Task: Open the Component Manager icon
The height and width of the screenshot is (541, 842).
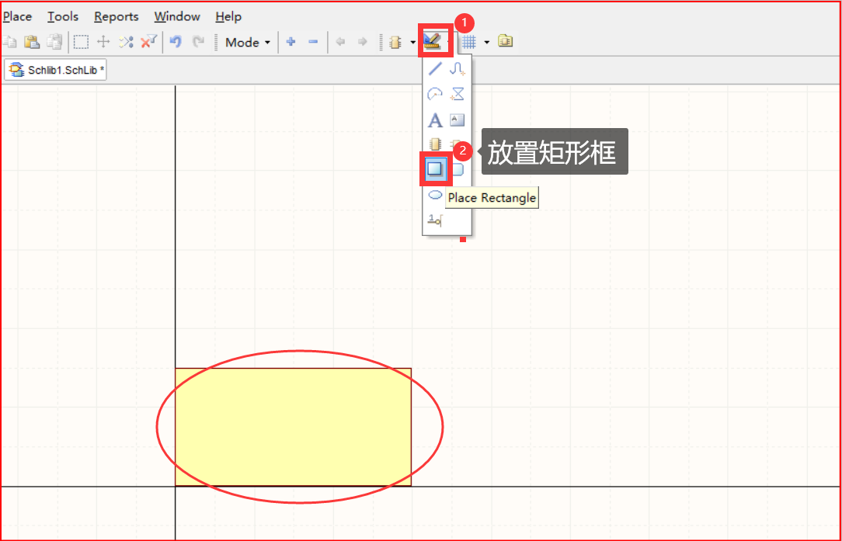Action: pos(506,41)
